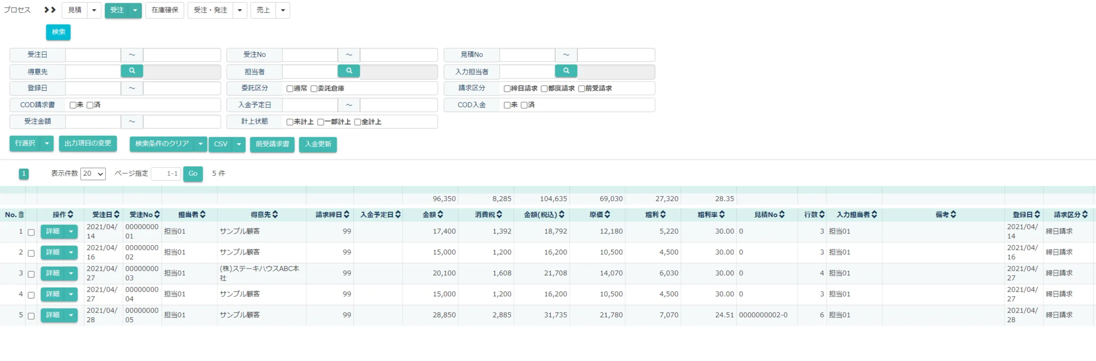The image size is (1096, 361).
Task: Sort by the 請求区分 column arrows
Action: click(x=1085, y=215)
